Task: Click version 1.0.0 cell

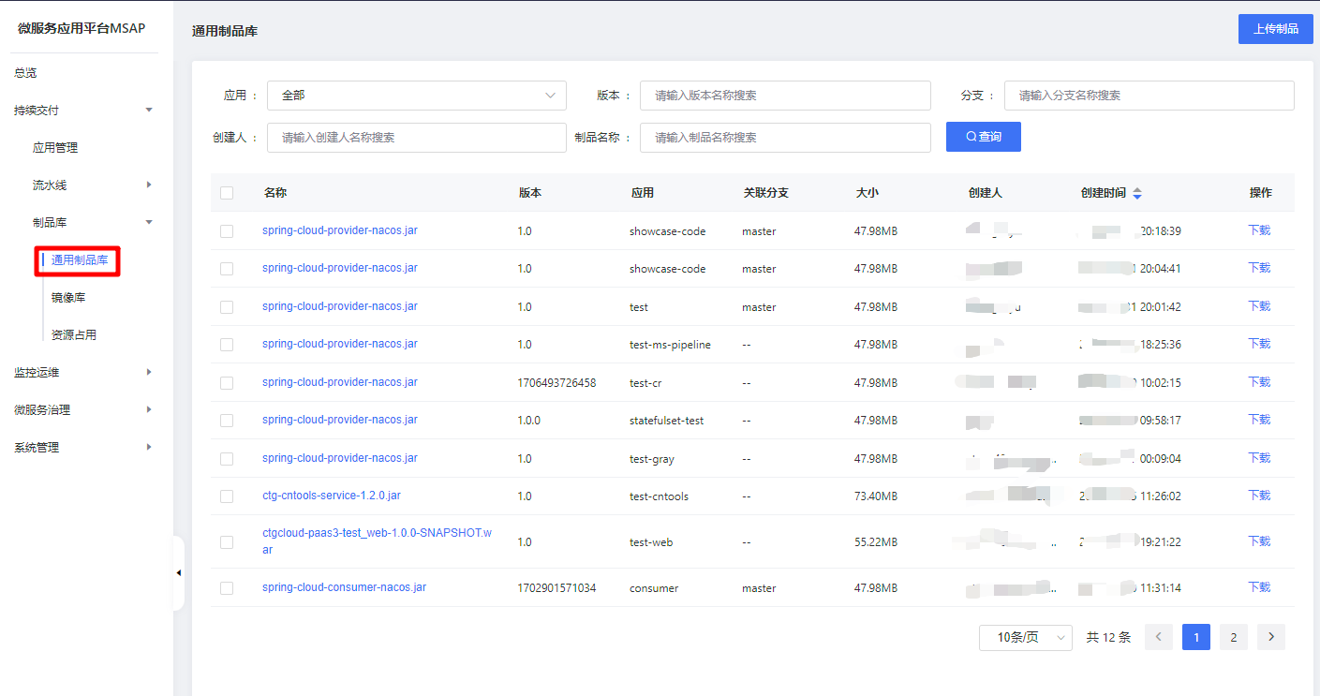Action: pos(529,421)
